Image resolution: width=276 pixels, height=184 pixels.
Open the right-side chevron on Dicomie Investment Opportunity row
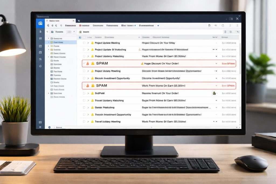click(216, 78)
